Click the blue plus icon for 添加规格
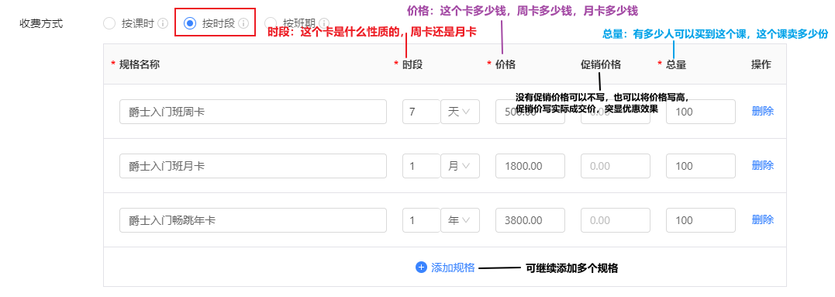Screen dimensions: 835x297 click(x=421, y=268)
